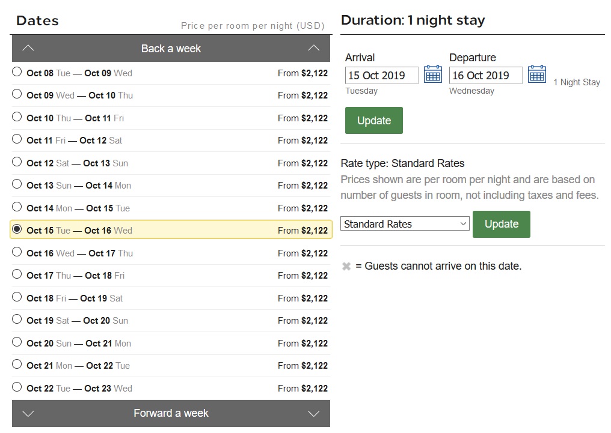Go back a week in dates
This screenshot has width=611, height=433.
pos(171,49)
